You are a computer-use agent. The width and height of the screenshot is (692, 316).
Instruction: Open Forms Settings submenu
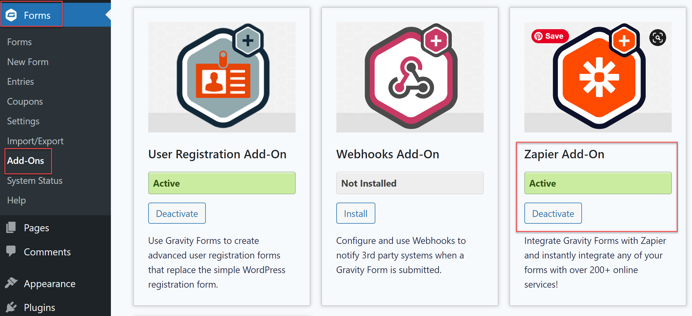[23, 121]
